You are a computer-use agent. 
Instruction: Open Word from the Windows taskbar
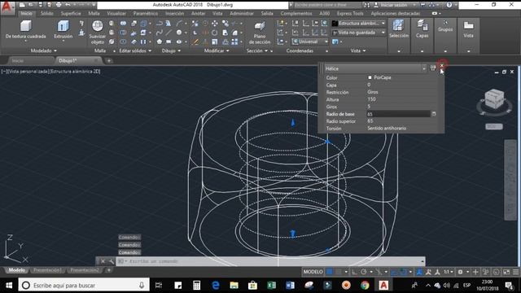pos(290,285)
